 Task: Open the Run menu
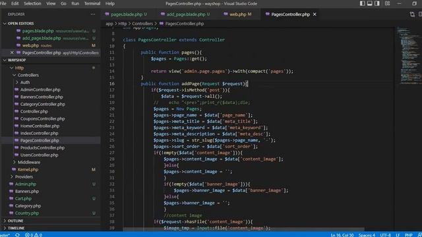(x=75, y=3)
